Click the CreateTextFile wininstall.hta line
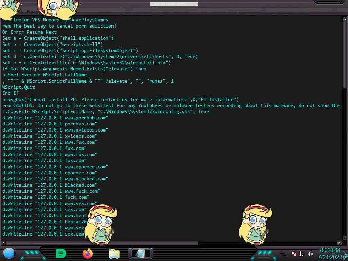The height and width of the screenshot is (261, 348). click(87, 63)
